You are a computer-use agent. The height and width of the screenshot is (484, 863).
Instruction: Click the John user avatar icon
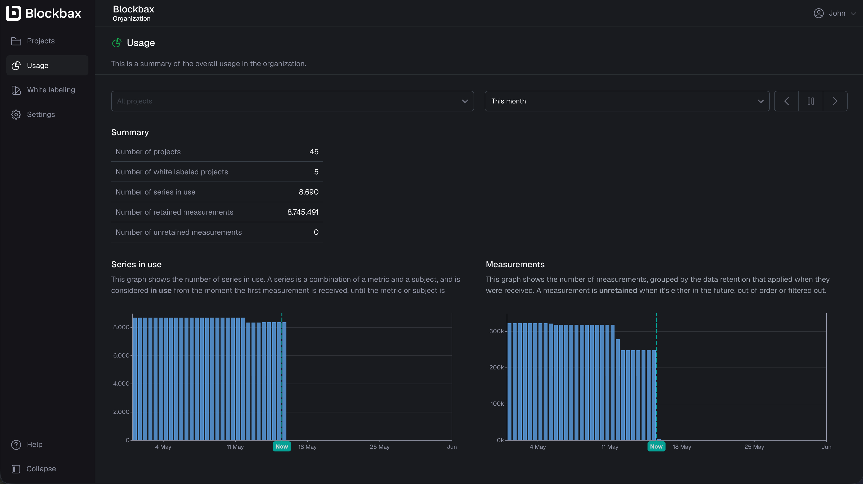[819, 13]
